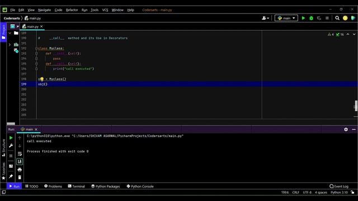Toggle scroll to end in the Run console
358x201 pixels.
20,161
